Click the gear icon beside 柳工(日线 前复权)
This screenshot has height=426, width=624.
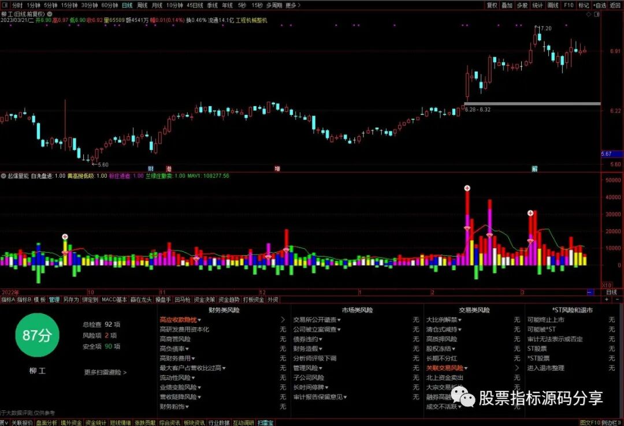pyautogui.click(x=50, y=14)
